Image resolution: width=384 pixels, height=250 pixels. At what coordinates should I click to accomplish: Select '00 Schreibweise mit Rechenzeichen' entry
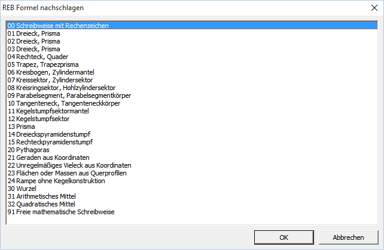coord(192,26)
